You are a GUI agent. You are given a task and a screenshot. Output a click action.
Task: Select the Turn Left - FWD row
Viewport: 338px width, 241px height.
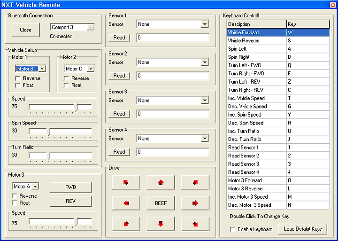coord(278,65)
